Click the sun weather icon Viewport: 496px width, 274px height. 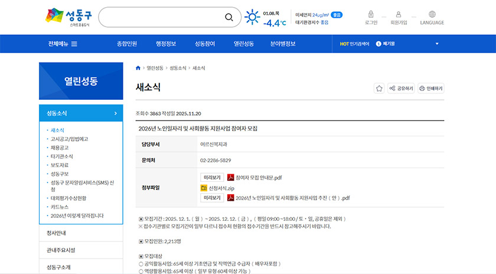point(252,17)
